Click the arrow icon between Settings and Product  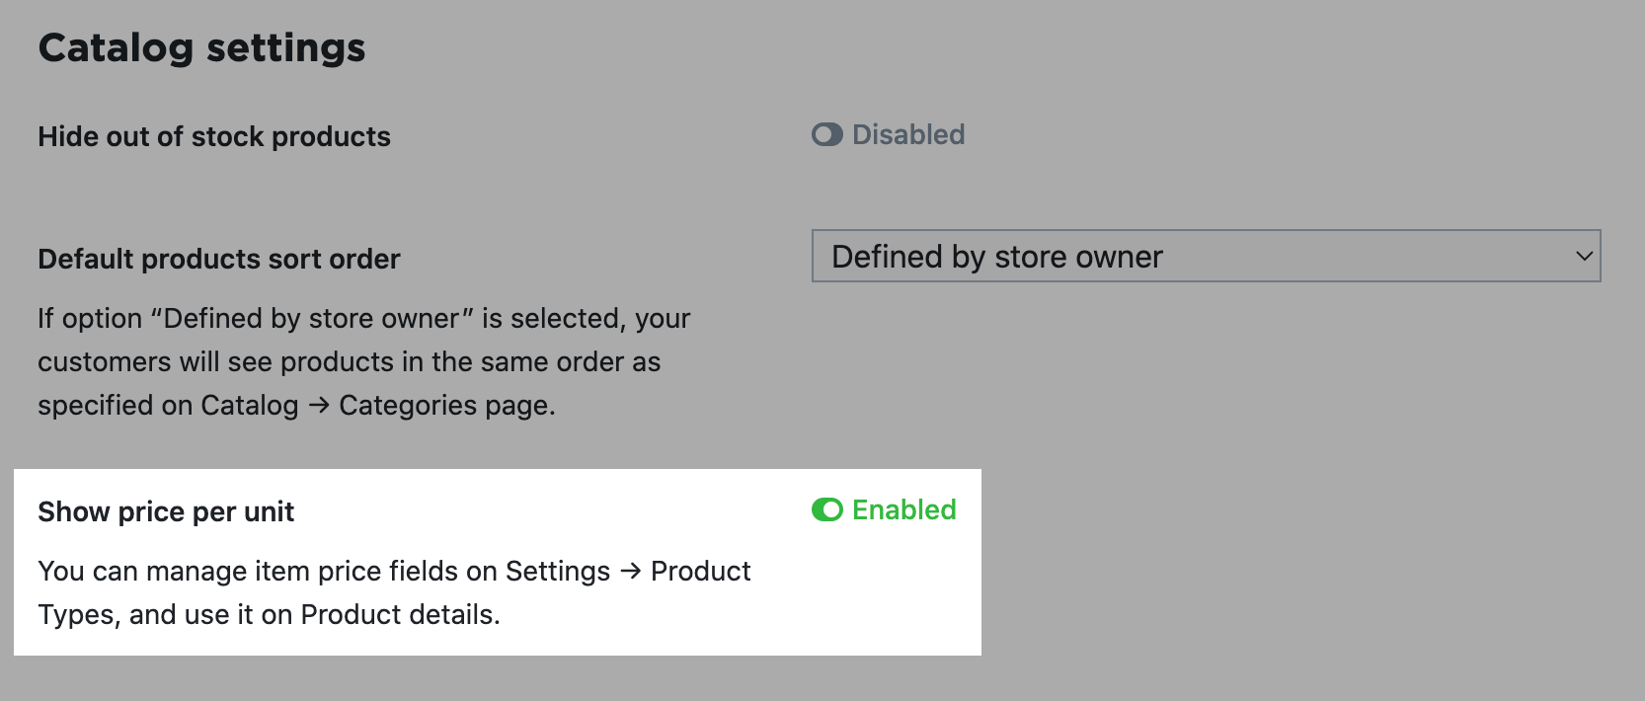631,572
